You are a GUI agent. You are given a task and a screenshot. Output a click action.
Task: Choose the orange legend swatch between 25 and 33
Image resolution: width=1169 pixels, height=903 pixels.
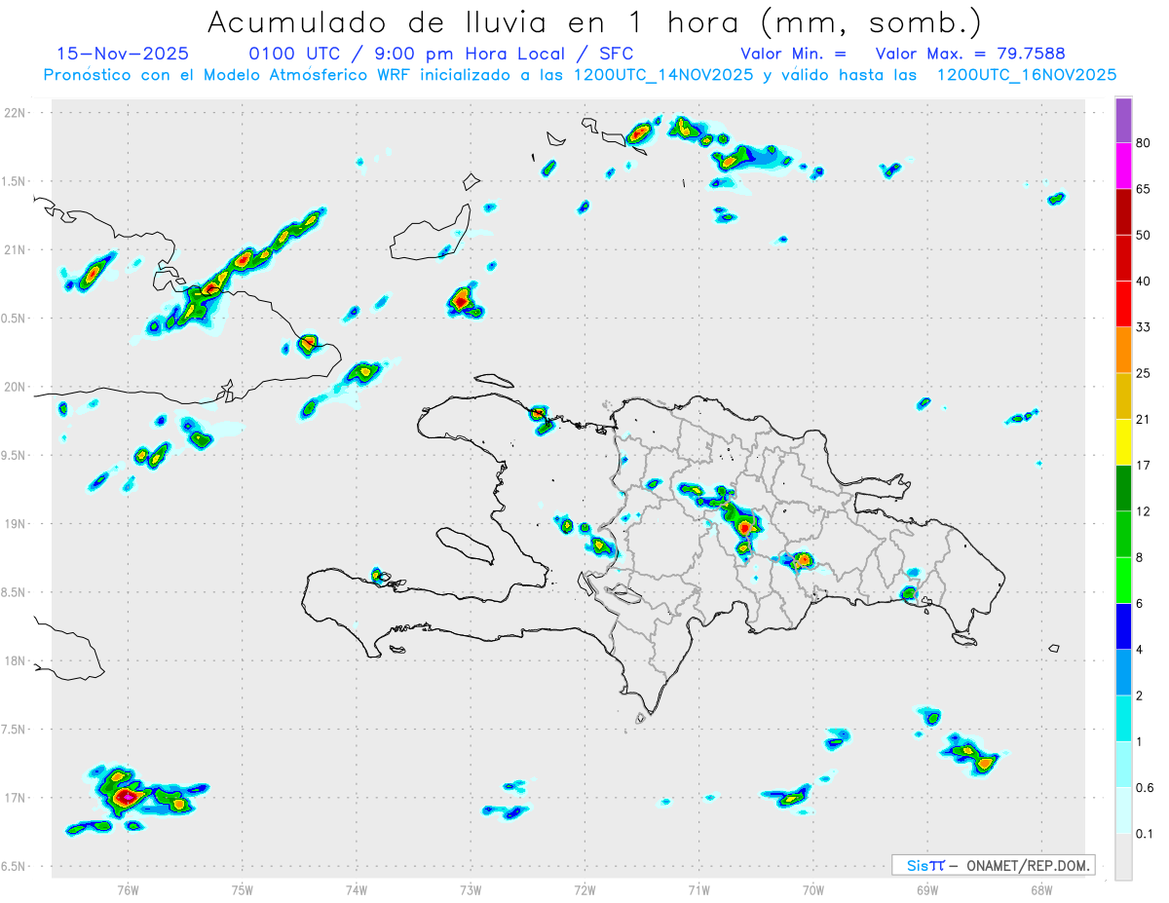point(1123,350)
